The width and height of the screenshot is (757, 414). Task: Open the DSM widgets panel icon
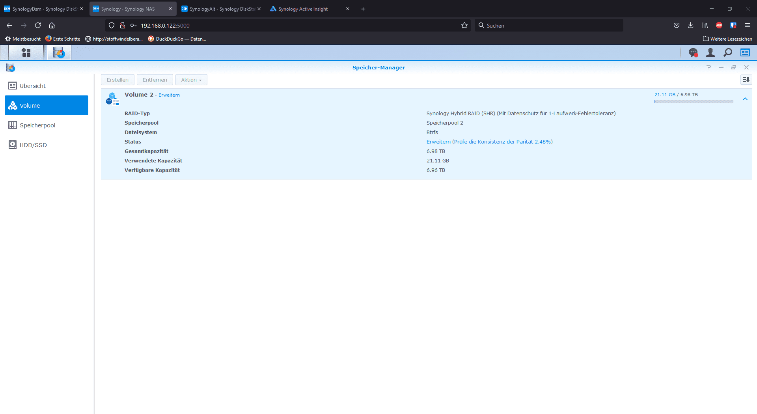pos(745,52)
